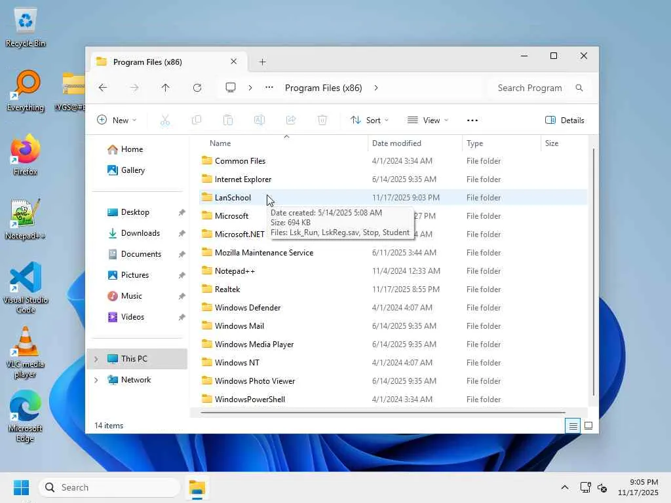
Task: Click File Explorer icon on taskbar
Action: pyautogui.click(x=197, y=487)
